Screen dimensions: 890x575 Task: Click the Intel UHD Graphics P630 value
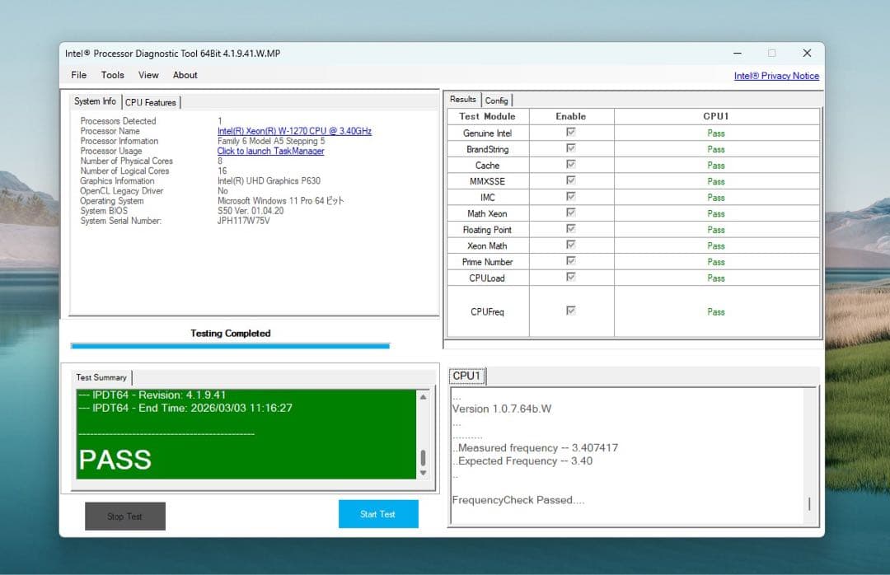tap(269, 181)
